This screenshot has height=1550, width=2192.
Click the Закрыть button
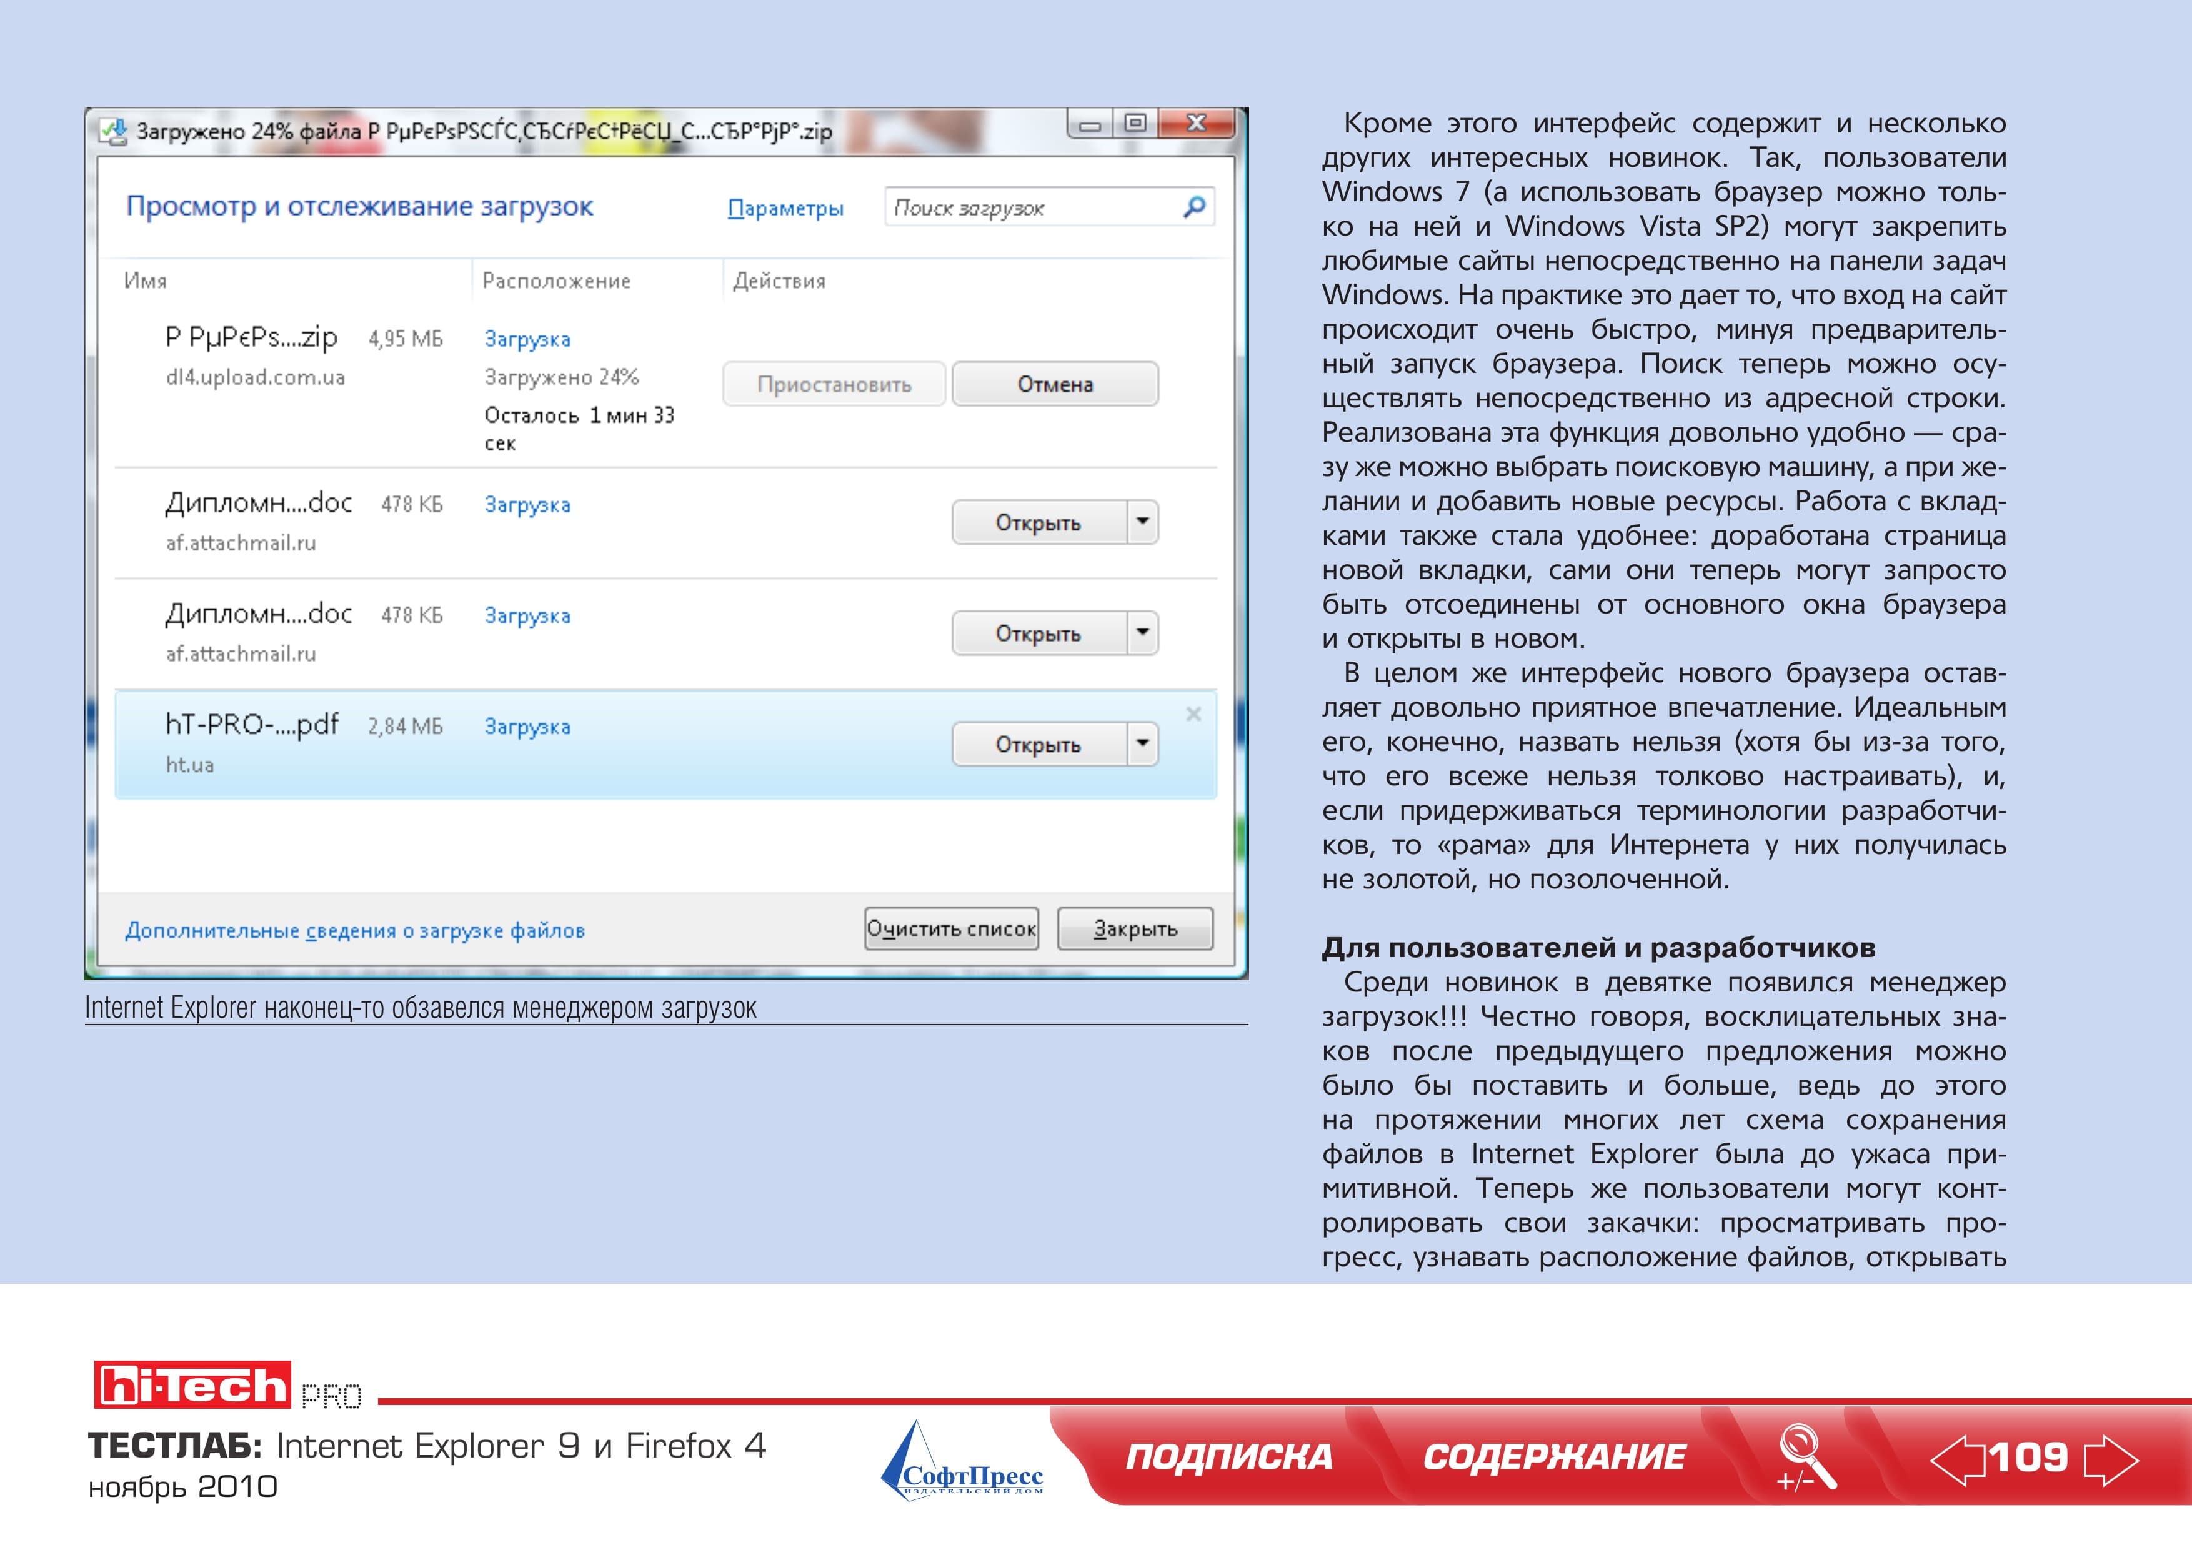point(1135,928)
